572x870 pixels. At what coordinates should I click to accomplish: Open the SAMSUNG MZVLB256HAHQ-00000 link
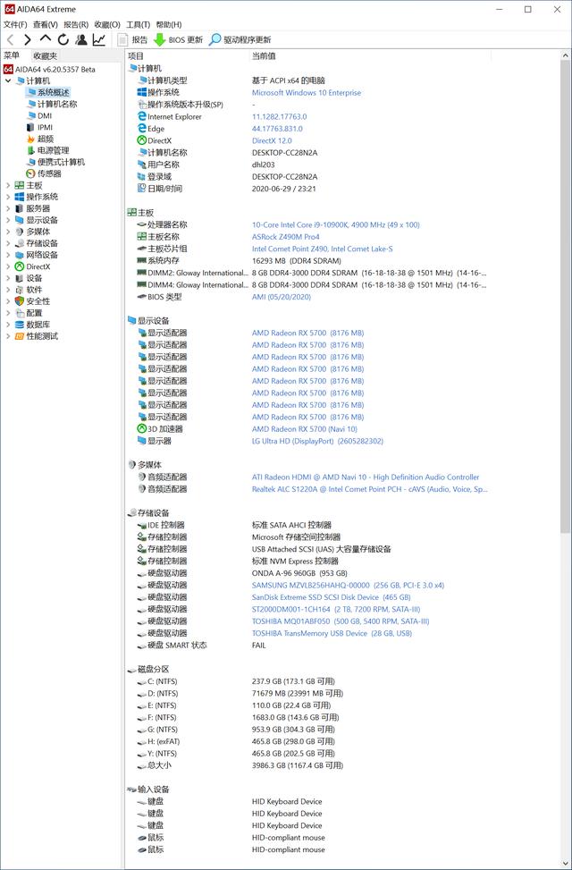(x=348, y=586)
